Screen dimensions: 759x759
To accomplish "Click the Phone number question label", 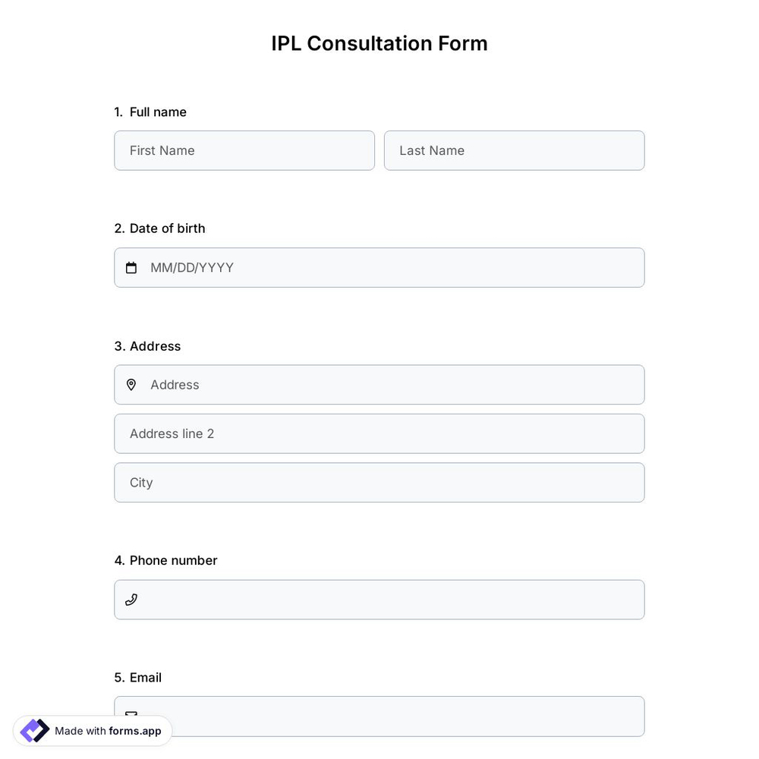I will (165, 560).
